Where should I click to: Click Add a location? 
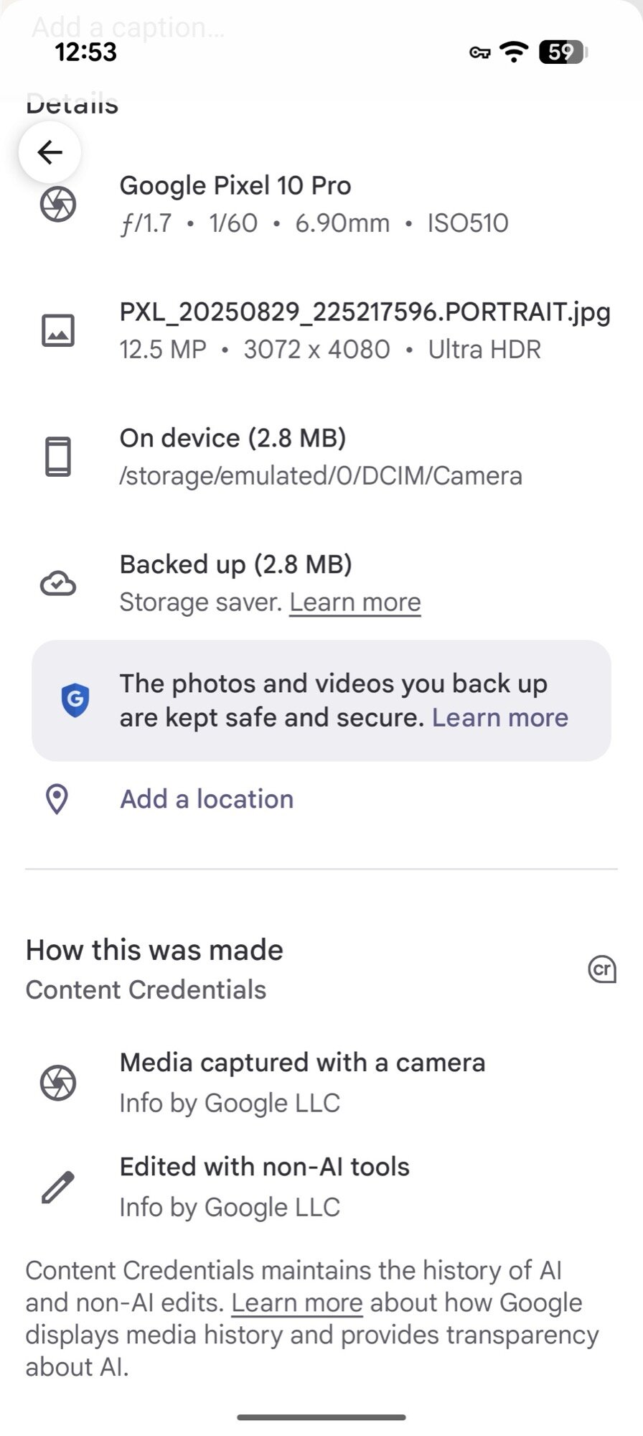pos(207,799)
